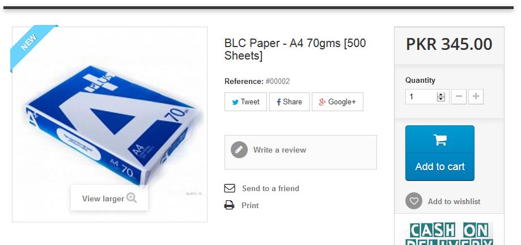Click the Google+ icon
This screenshot has height=245, width=521.
tap(323, 102)
